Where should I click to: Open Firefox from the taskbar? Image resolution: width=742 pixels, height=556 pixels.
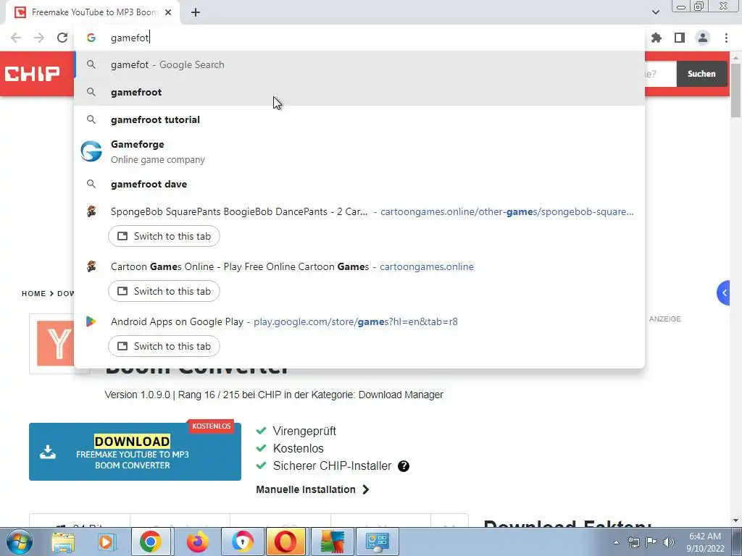[197, 542]
